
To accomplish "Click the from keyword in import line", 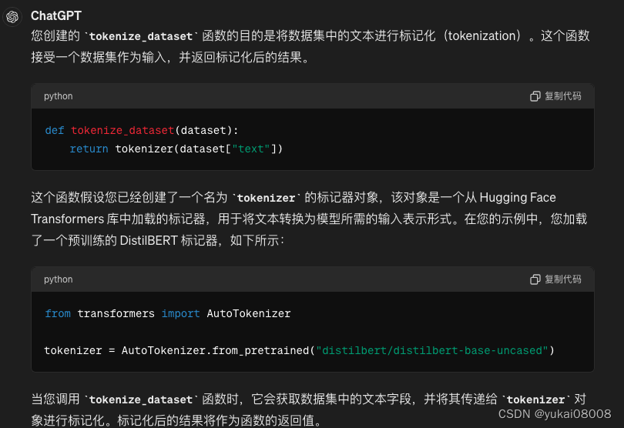I will pyautogui.click(x=58, y=313).
